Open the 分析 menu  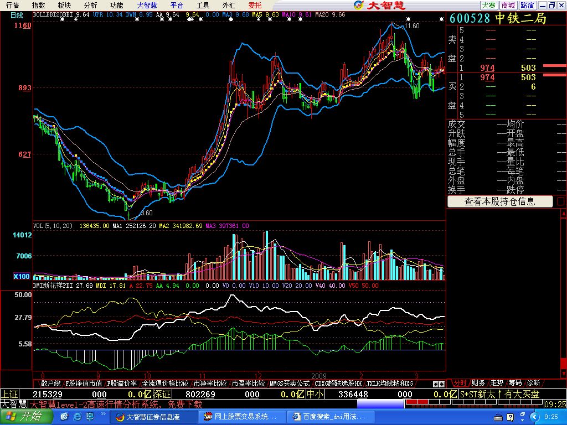(x=90, y=5)
